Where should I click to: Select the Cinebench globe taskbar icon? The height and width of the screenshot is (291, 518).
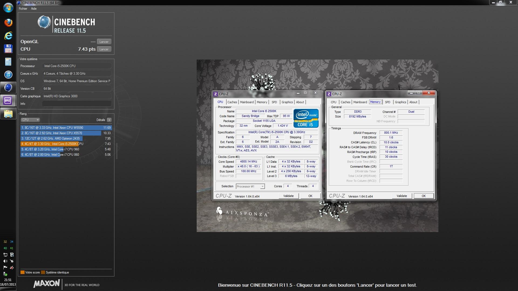pyautogui.click(x=8, y=88)
